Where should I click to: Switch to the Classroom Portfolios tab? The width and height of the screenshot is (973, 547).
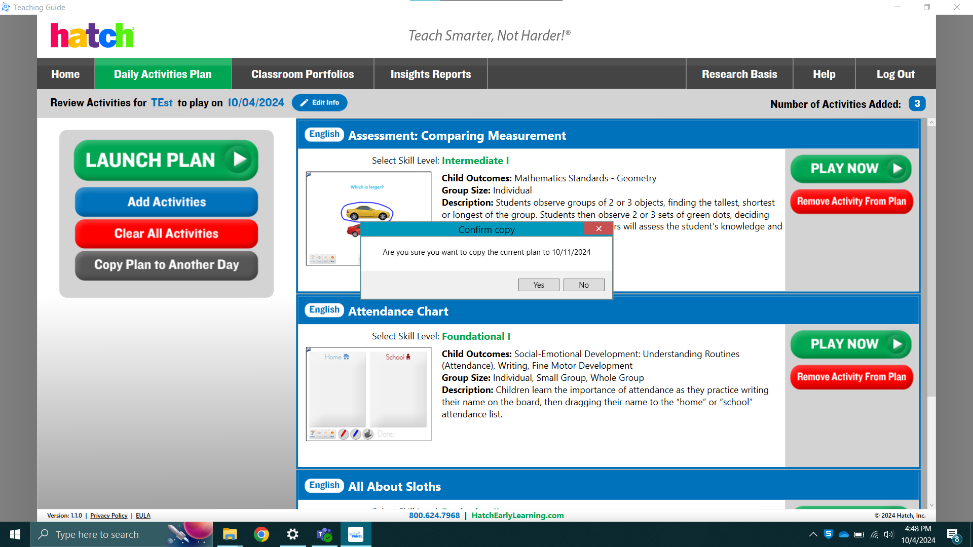302,73
